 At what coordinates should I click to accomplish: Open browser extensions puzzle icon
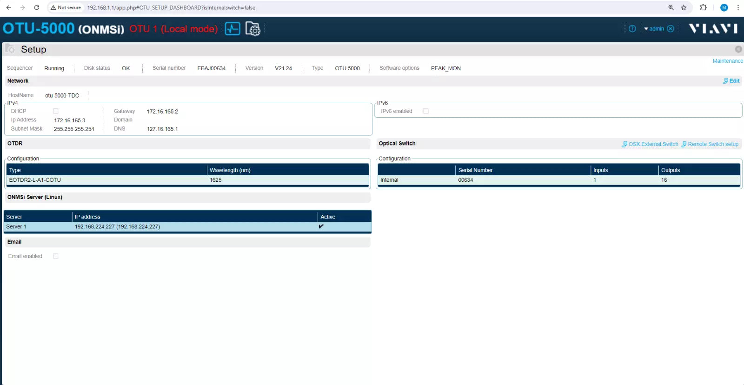703,7
